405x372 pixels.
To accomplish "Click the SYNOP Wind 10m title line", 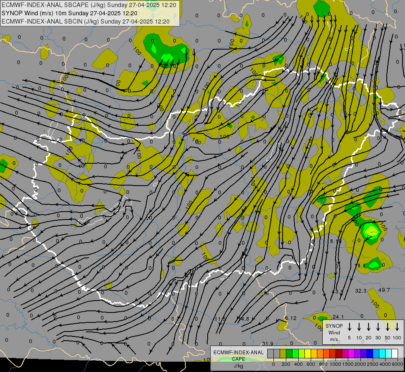I will point(69,13).
